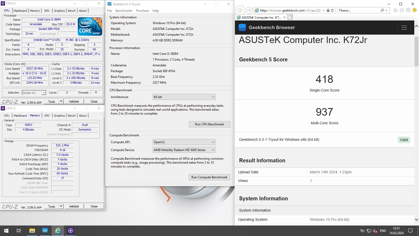This screenshot has width=419, height=236.
Task: Open the Geekbench Help menu
Action: coord(156,11)
